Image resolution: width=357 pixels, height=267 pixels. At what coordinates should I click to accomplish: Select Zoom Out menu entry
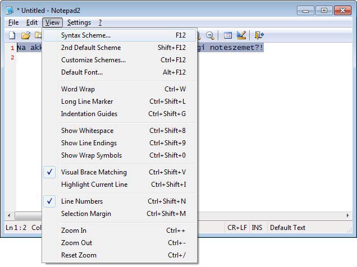point(120,242)
